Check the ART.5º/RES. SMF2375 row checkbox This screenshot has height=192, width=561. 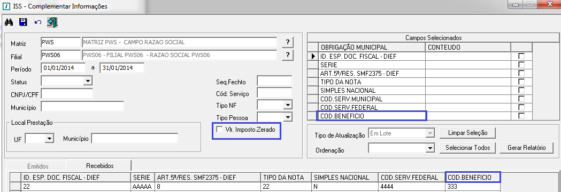521,73
